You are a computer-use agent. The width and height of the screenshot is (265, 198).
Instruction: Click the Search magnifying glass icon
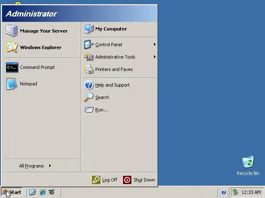tap(89, 97)
